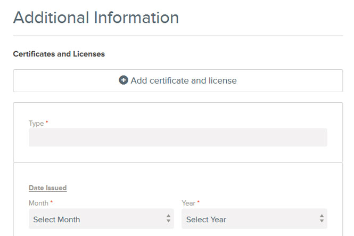Click the divider line under the page title
Screen dimensions: 354x236
click(x=178, y=36)
